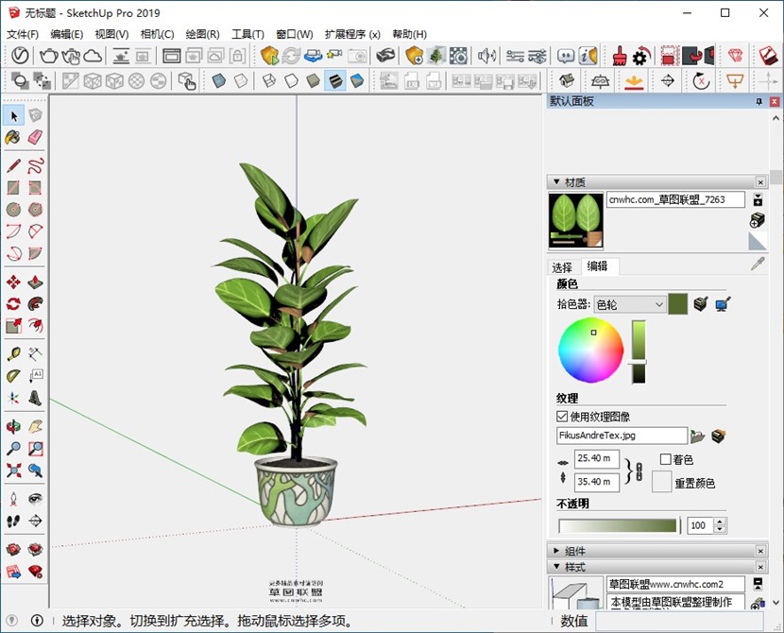Open the 相机(C) menu
The width and height of the screenshot is (784, 633).
coord(157,34)
